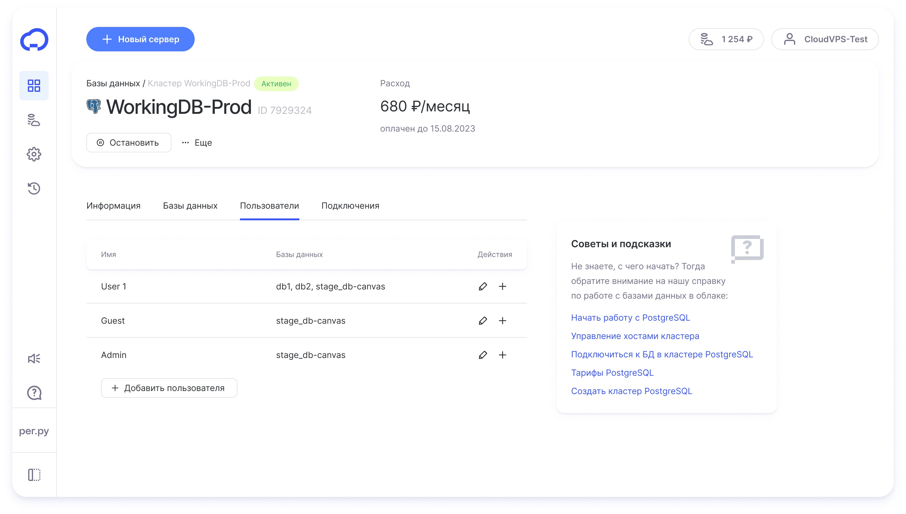Open Создать кластер PostgreSQL link

coord(631,391)
